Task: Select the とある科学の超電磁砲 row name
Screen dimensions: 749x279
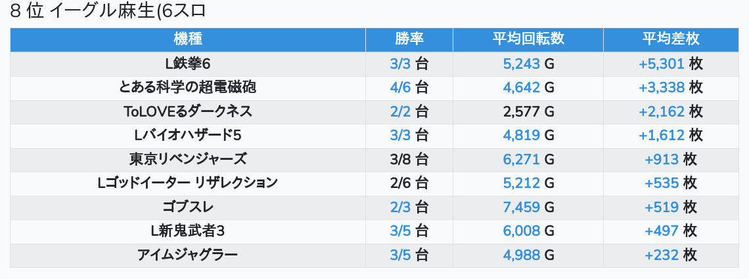Action: pos(188,88)
